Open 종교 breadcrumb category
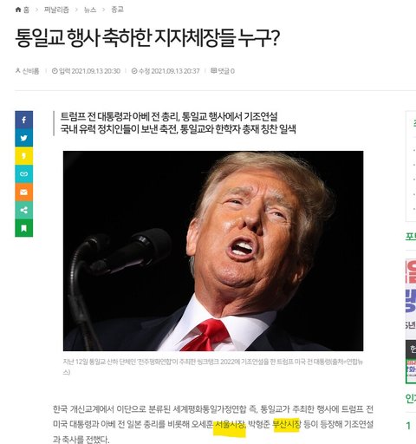 [117, 10]
